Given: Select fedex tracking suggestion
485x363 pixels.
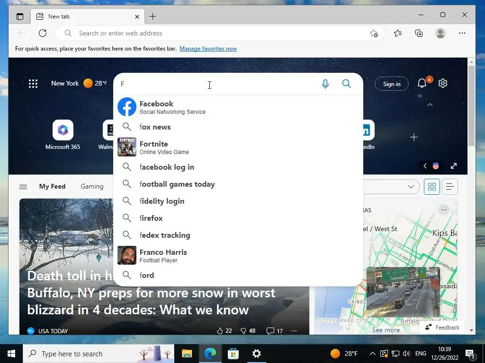Looking at the screenshot, I should 238,235.
